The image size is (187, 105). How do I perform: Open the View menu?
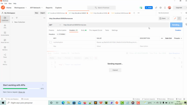(10, 3)
